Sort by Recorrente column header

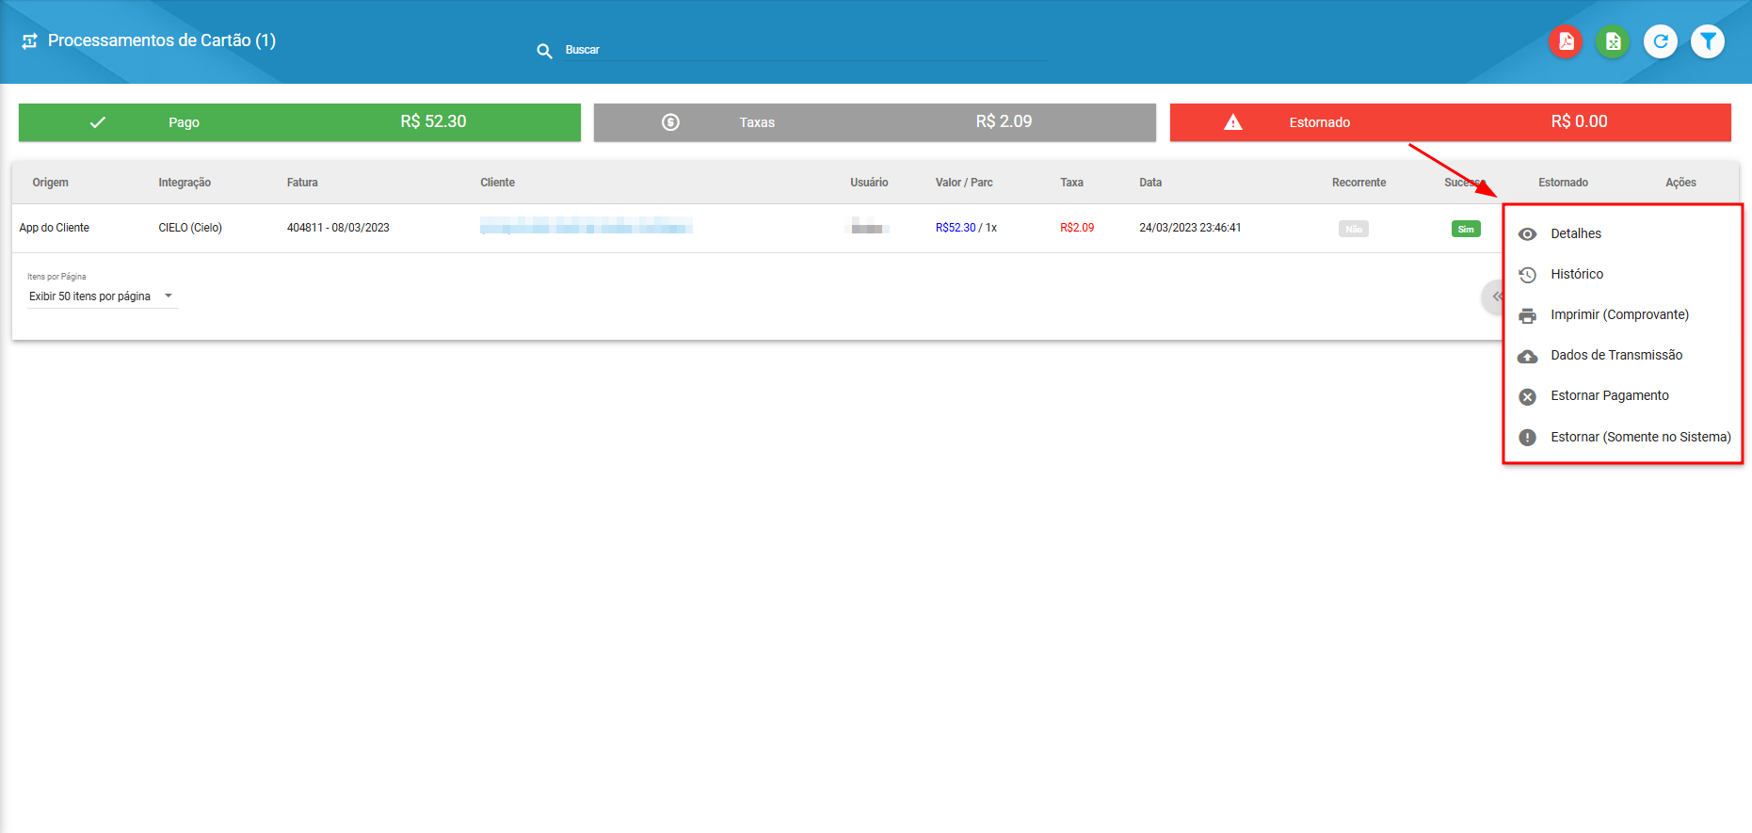(1358, 183)
